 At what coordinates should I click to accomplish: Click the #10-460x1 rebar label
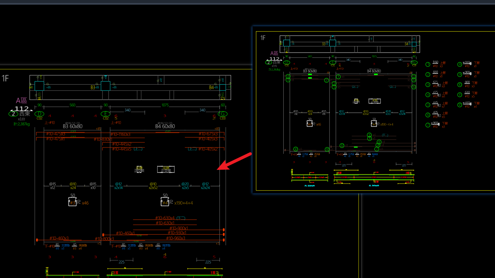125,233
